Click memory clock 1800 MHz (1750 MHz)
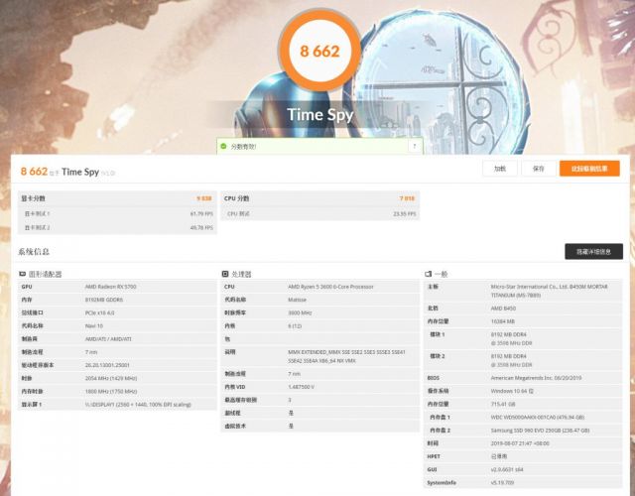635x496 pixels. pos(111,392)
